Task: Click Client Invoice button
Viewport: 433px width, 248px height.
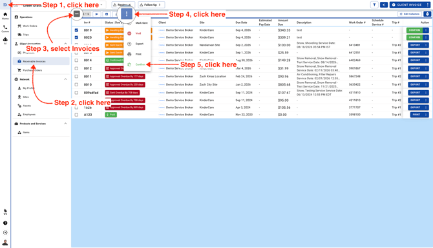Action: pyautogui.click(x=407, y=5)
